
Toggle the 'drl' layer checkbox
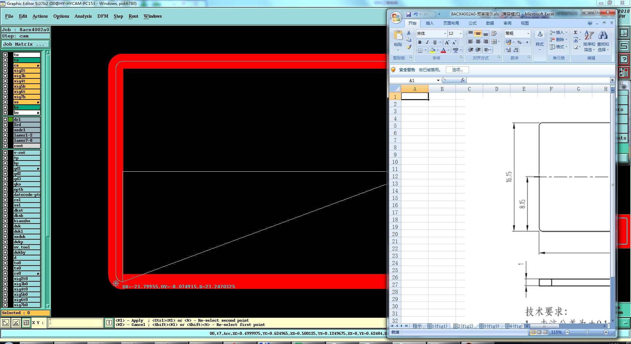pyautogui.click(x=5, y=119)
